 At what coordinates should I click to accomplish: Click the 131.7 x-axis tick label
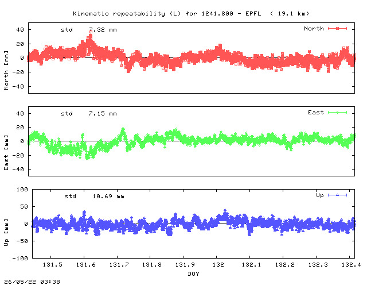click(x=119, y=264)
